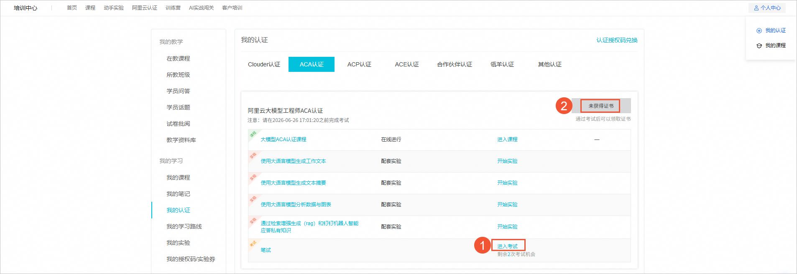Viewport: 797px width, 274px height.
Task: Click the 培训中心 logo text
Action: tap(26, 8)
